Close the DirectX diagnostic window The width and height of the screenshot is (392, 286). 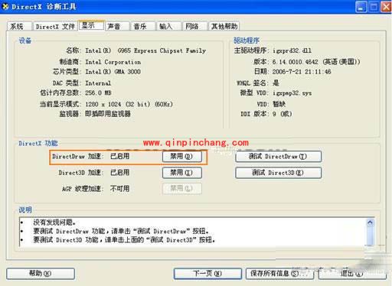pos(386,7)
